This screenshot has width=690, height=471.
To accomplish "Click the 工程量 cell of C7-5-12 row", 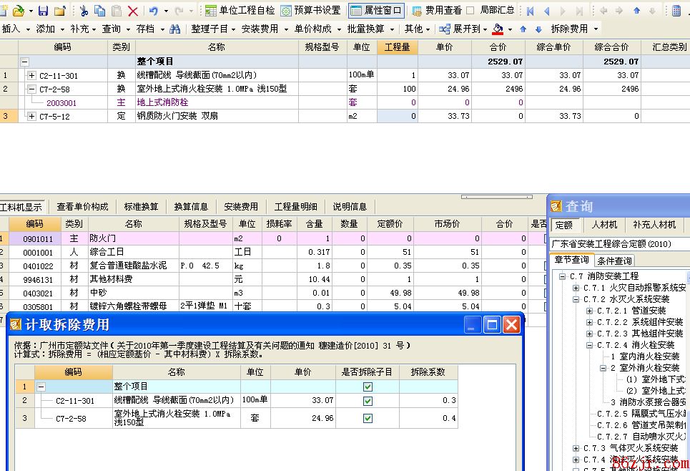I will (398, 116).
